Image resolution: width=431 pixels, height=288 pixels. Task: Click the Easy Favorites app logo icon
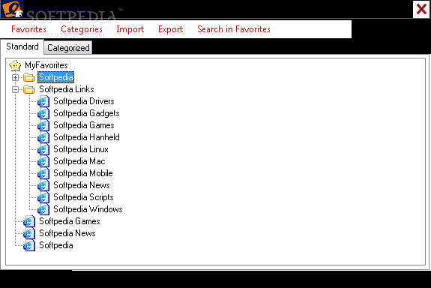coord(11,9)
